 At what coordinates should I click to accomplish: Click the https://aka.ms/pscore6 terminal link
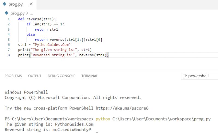coord(122,108)
